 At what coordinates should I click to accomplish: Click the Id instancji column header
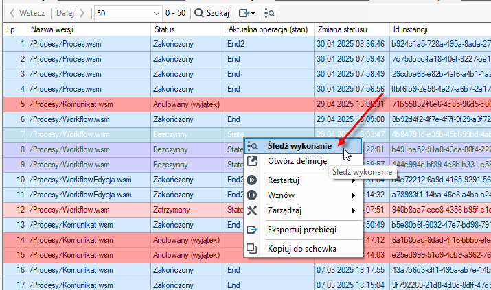[x=440, y=29]
